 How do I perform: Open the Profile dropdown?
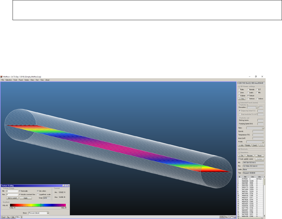coord(263,142)
